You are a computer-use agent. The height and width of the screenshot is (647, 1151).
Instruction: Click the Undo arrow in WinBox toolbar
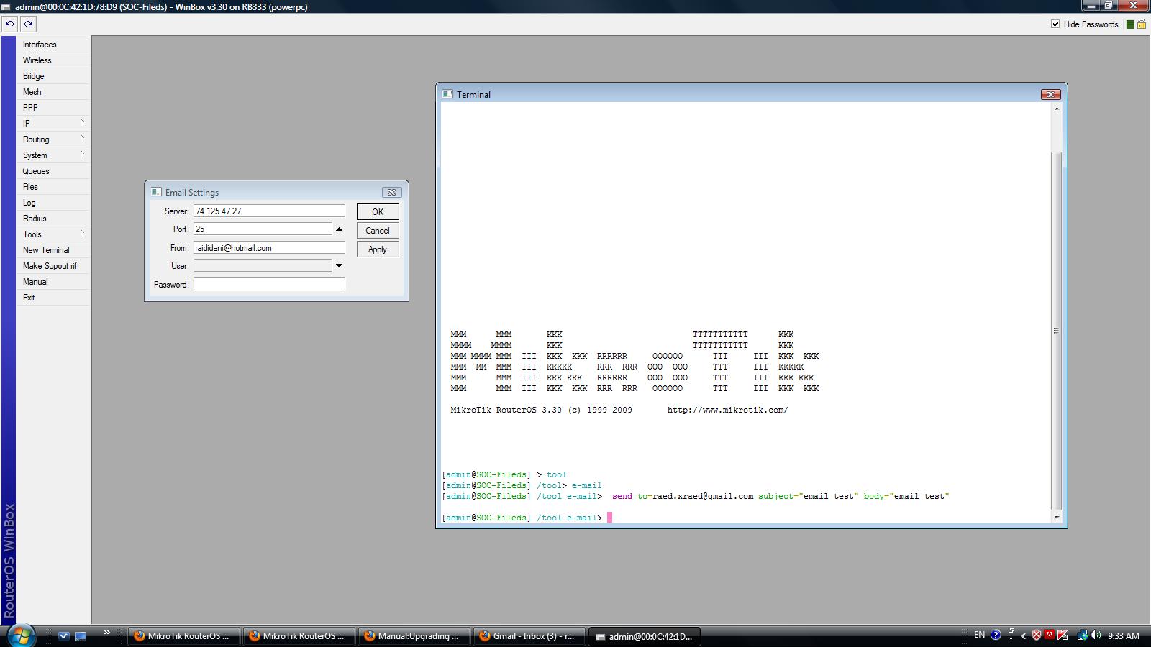(9, 24)
